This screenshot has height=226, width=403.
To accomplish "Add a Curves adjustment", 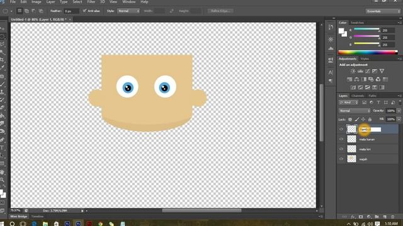I will pos(368,71).
